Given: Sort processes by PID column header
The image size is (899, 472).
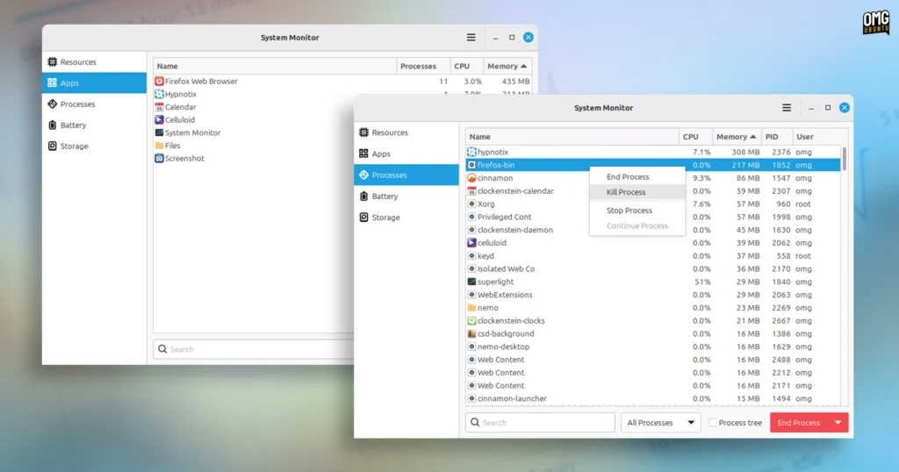Looking at the screenshot, I should (776, 137).
